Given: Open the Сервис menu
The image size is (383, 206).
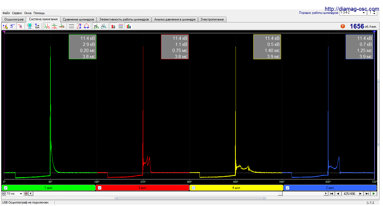Looking at the screenshot, I should pyautogui.click(x=17, y=13).
